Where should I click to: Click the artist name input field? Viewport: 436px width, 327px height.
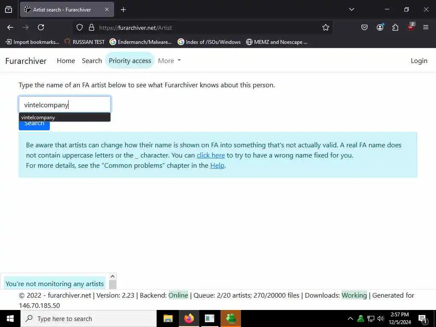point(65,105)
